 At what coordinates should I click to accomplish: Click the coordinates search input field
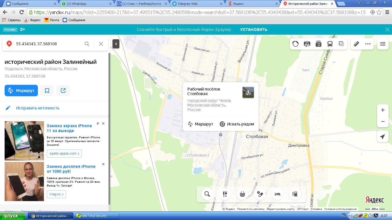tap(49, 44)
